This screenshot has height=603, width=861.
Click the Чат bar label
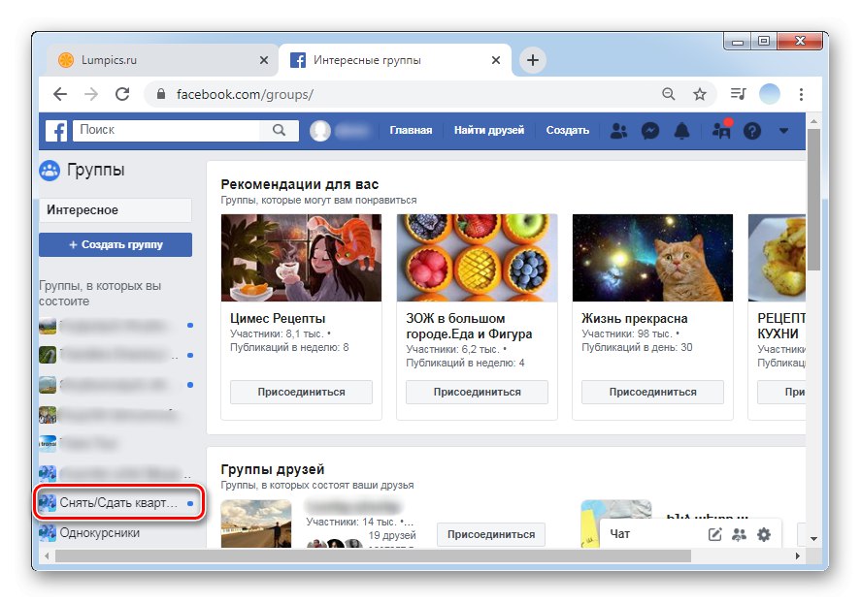(x=620, y=534)
